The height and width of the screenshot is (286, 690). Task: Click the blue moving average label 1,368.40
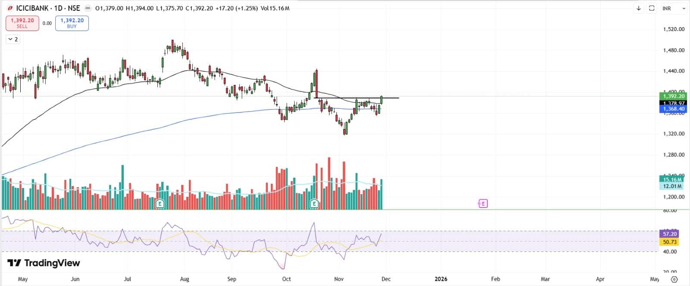click(x=673, y=109)
